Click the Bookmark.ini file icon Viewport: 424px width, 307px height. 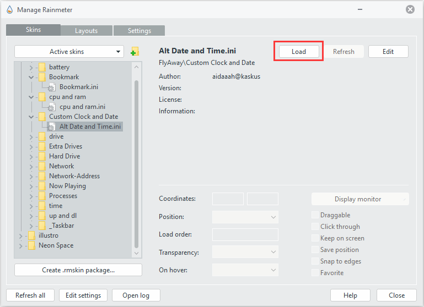point(51,87)
